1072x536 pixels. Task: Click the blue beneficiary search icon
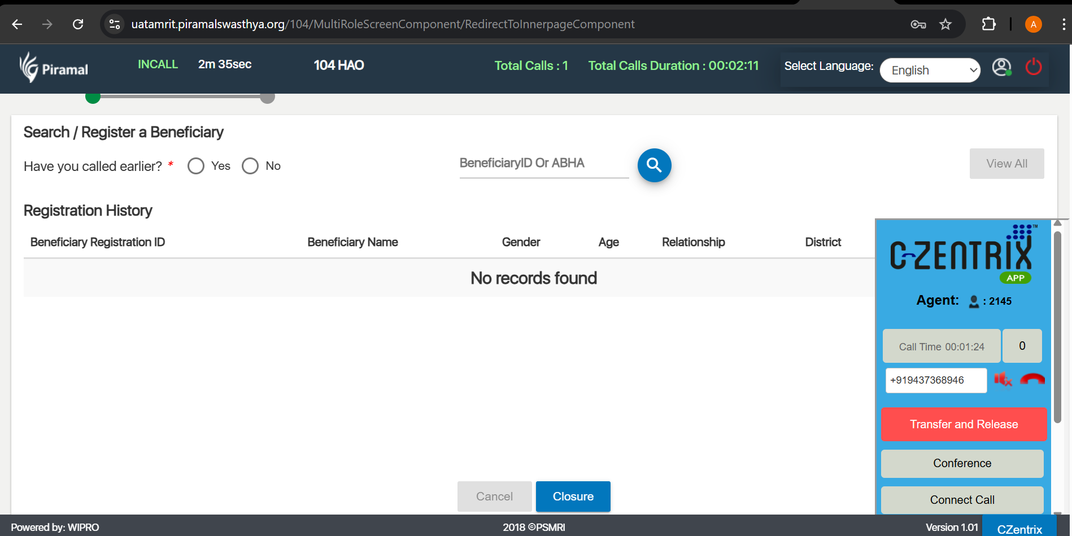[654, 165]
